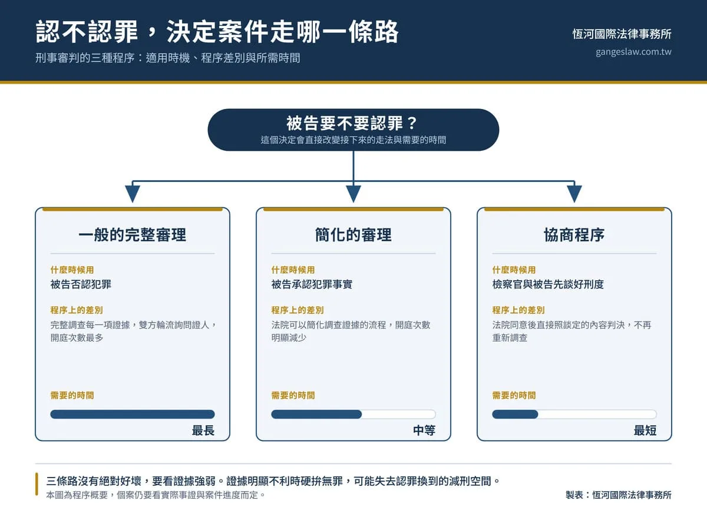Click 程序上的差別 label in 簡化的審理 card
Viewport: 707px width, 530px height.
coord(298,310)
